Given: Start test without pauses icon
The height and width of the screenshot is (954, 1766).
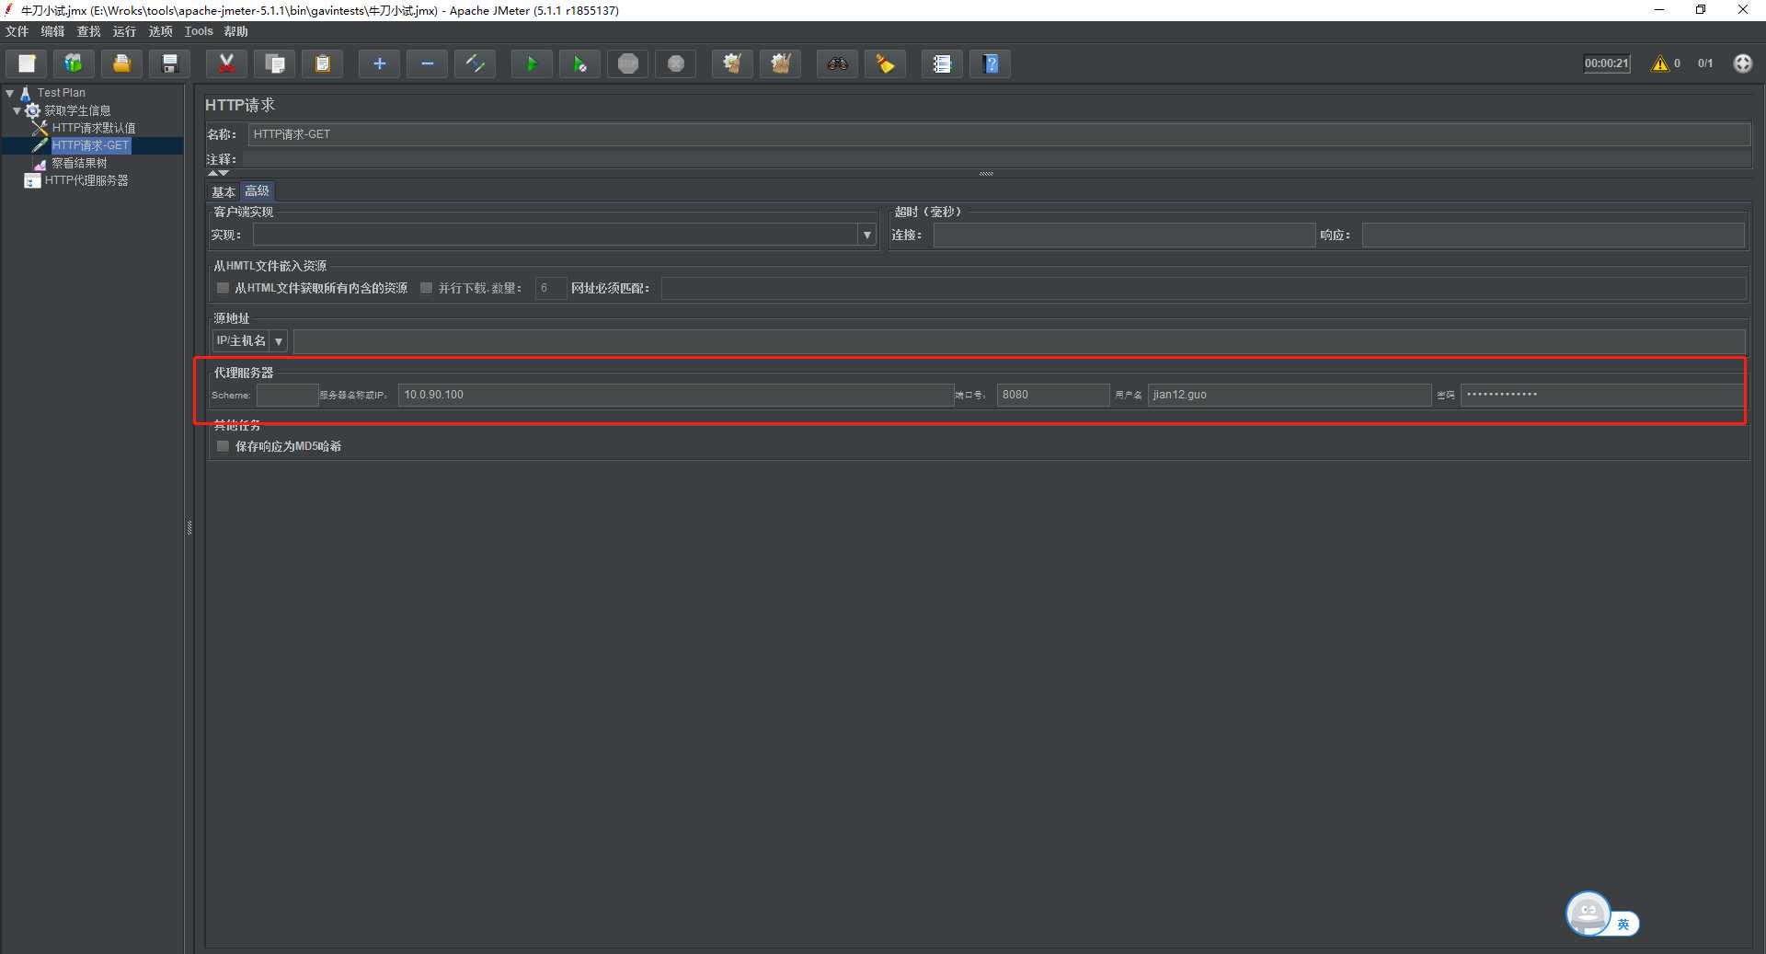Looking at the screenshot, I should point(579,63).
